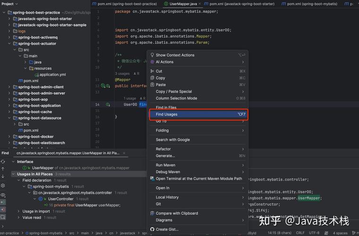Expand the Usage in import group
Viewport: 359px width, 236px height.
[18, 211]
